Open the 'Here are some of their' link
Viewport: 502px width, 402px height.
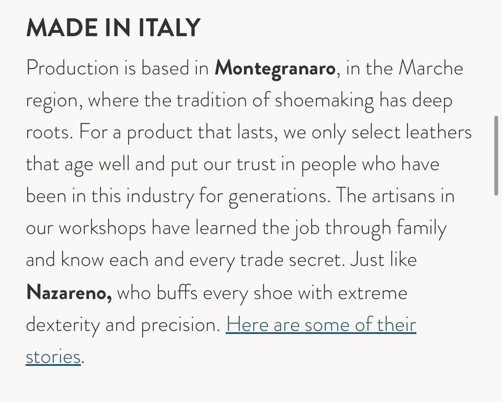[x=321, y=325]
